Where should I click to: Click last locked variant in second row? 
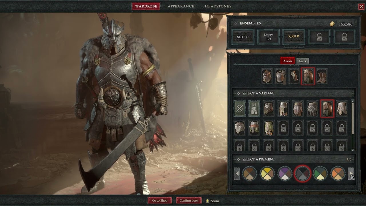[x=342, y=128]
